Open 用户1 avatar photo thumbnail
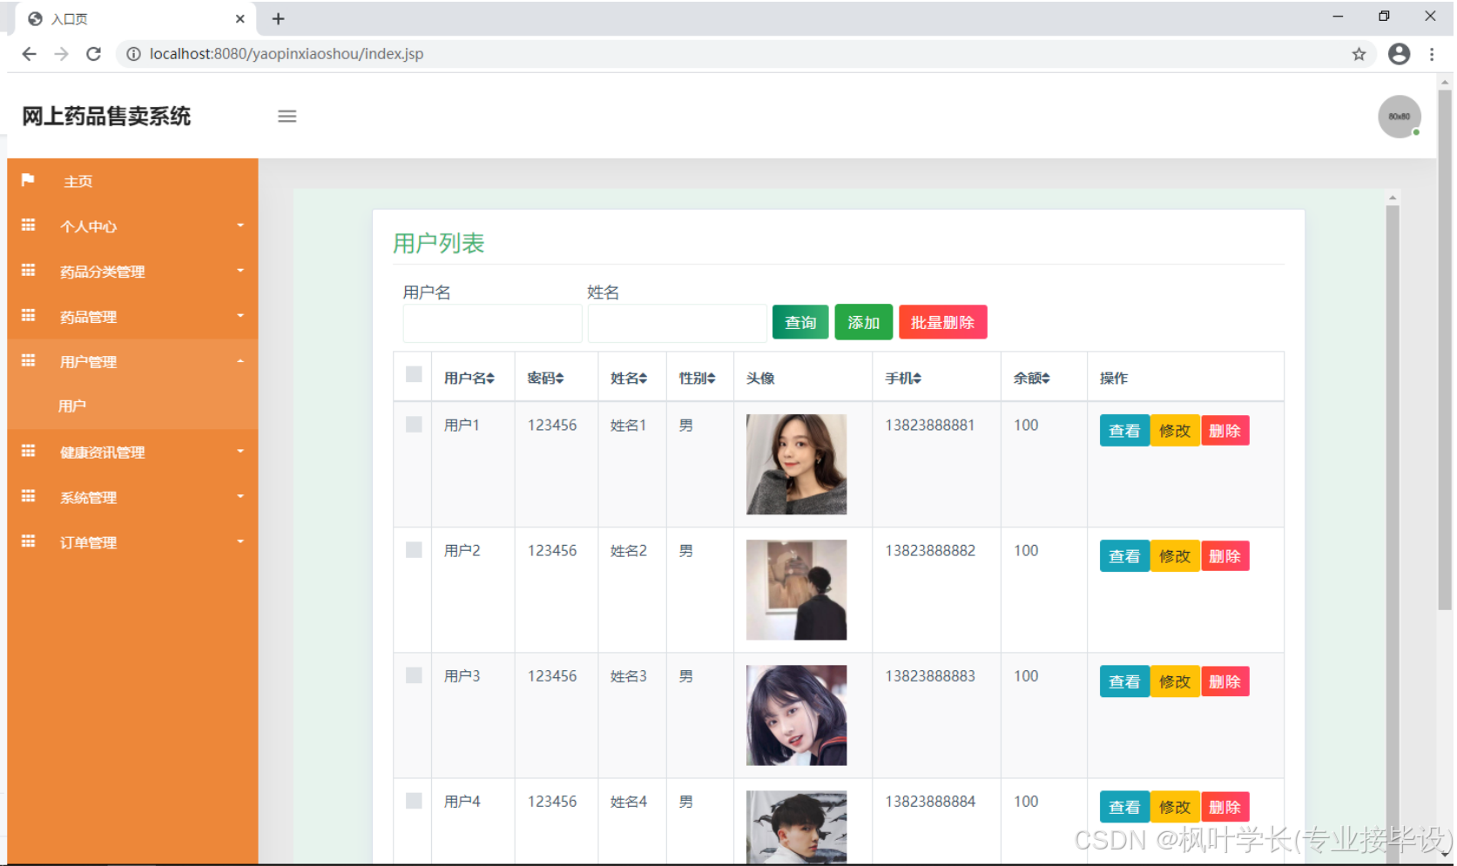1457x866 pixels. tap(796, 464)
